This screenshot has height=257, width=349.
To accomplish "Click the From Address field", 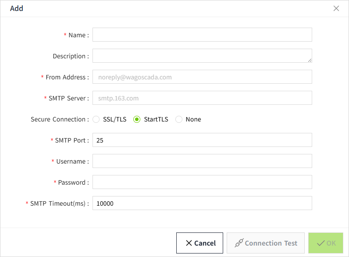I will [202, 77].
